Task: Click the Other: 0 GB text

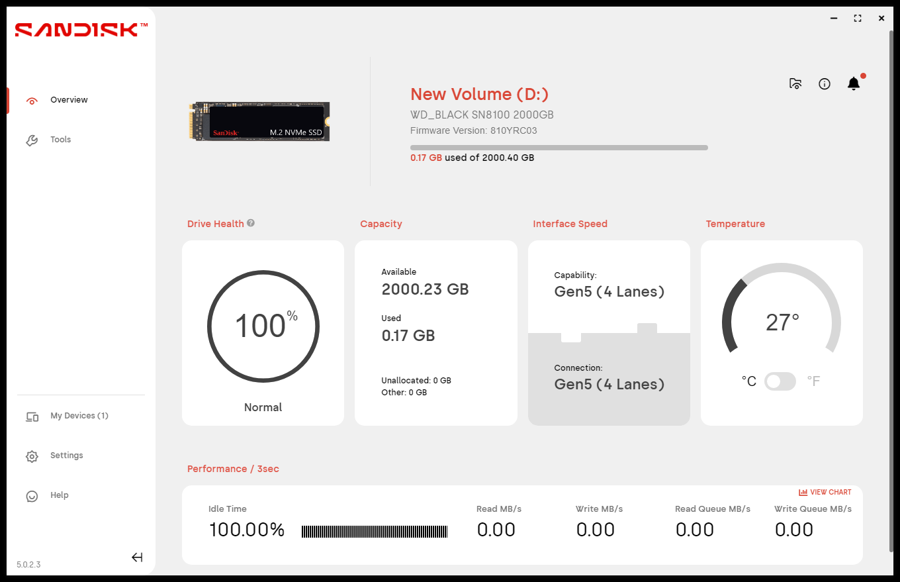Action: tap(404, 393)
